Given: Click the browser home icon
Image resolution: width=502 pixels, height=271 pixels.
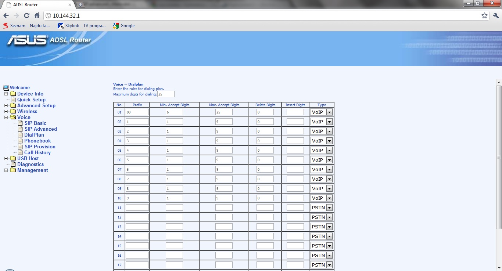Looking at the screenshot, I should 37,15.
